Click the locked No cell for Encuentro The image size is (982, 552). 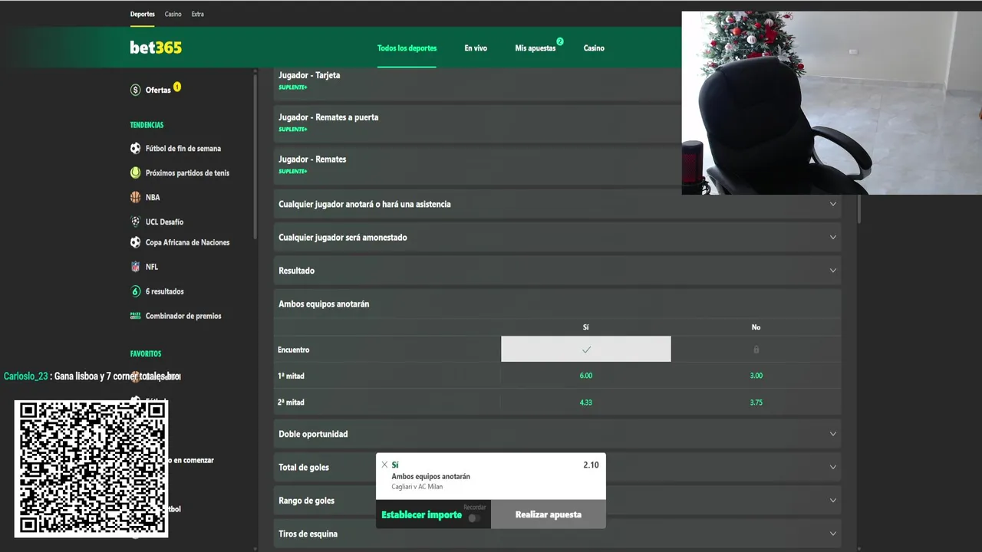tap(756, 350)
